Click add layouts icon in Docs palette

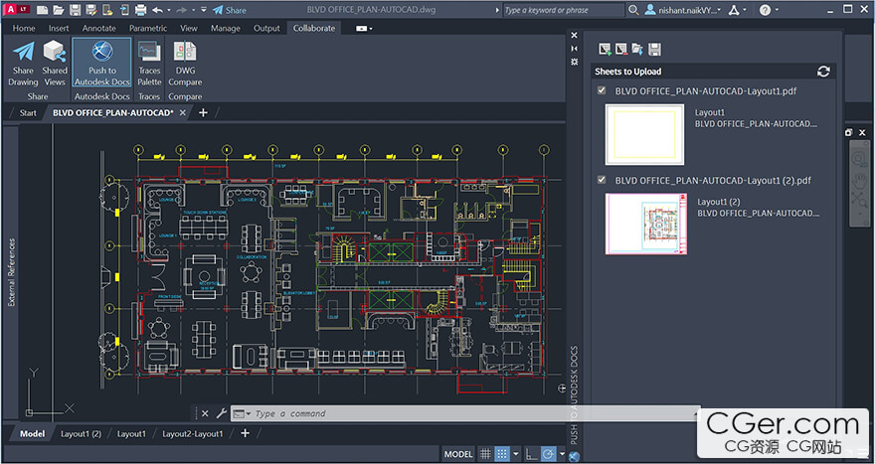tap(605, 49)
